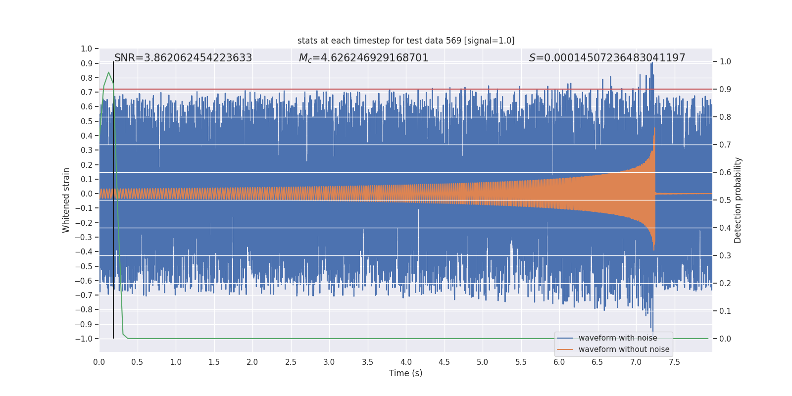Image resolution: width=792 pixels, height=396 pixels.
Task: Click the 6.0 tick on the time axis
Action: 559,362
